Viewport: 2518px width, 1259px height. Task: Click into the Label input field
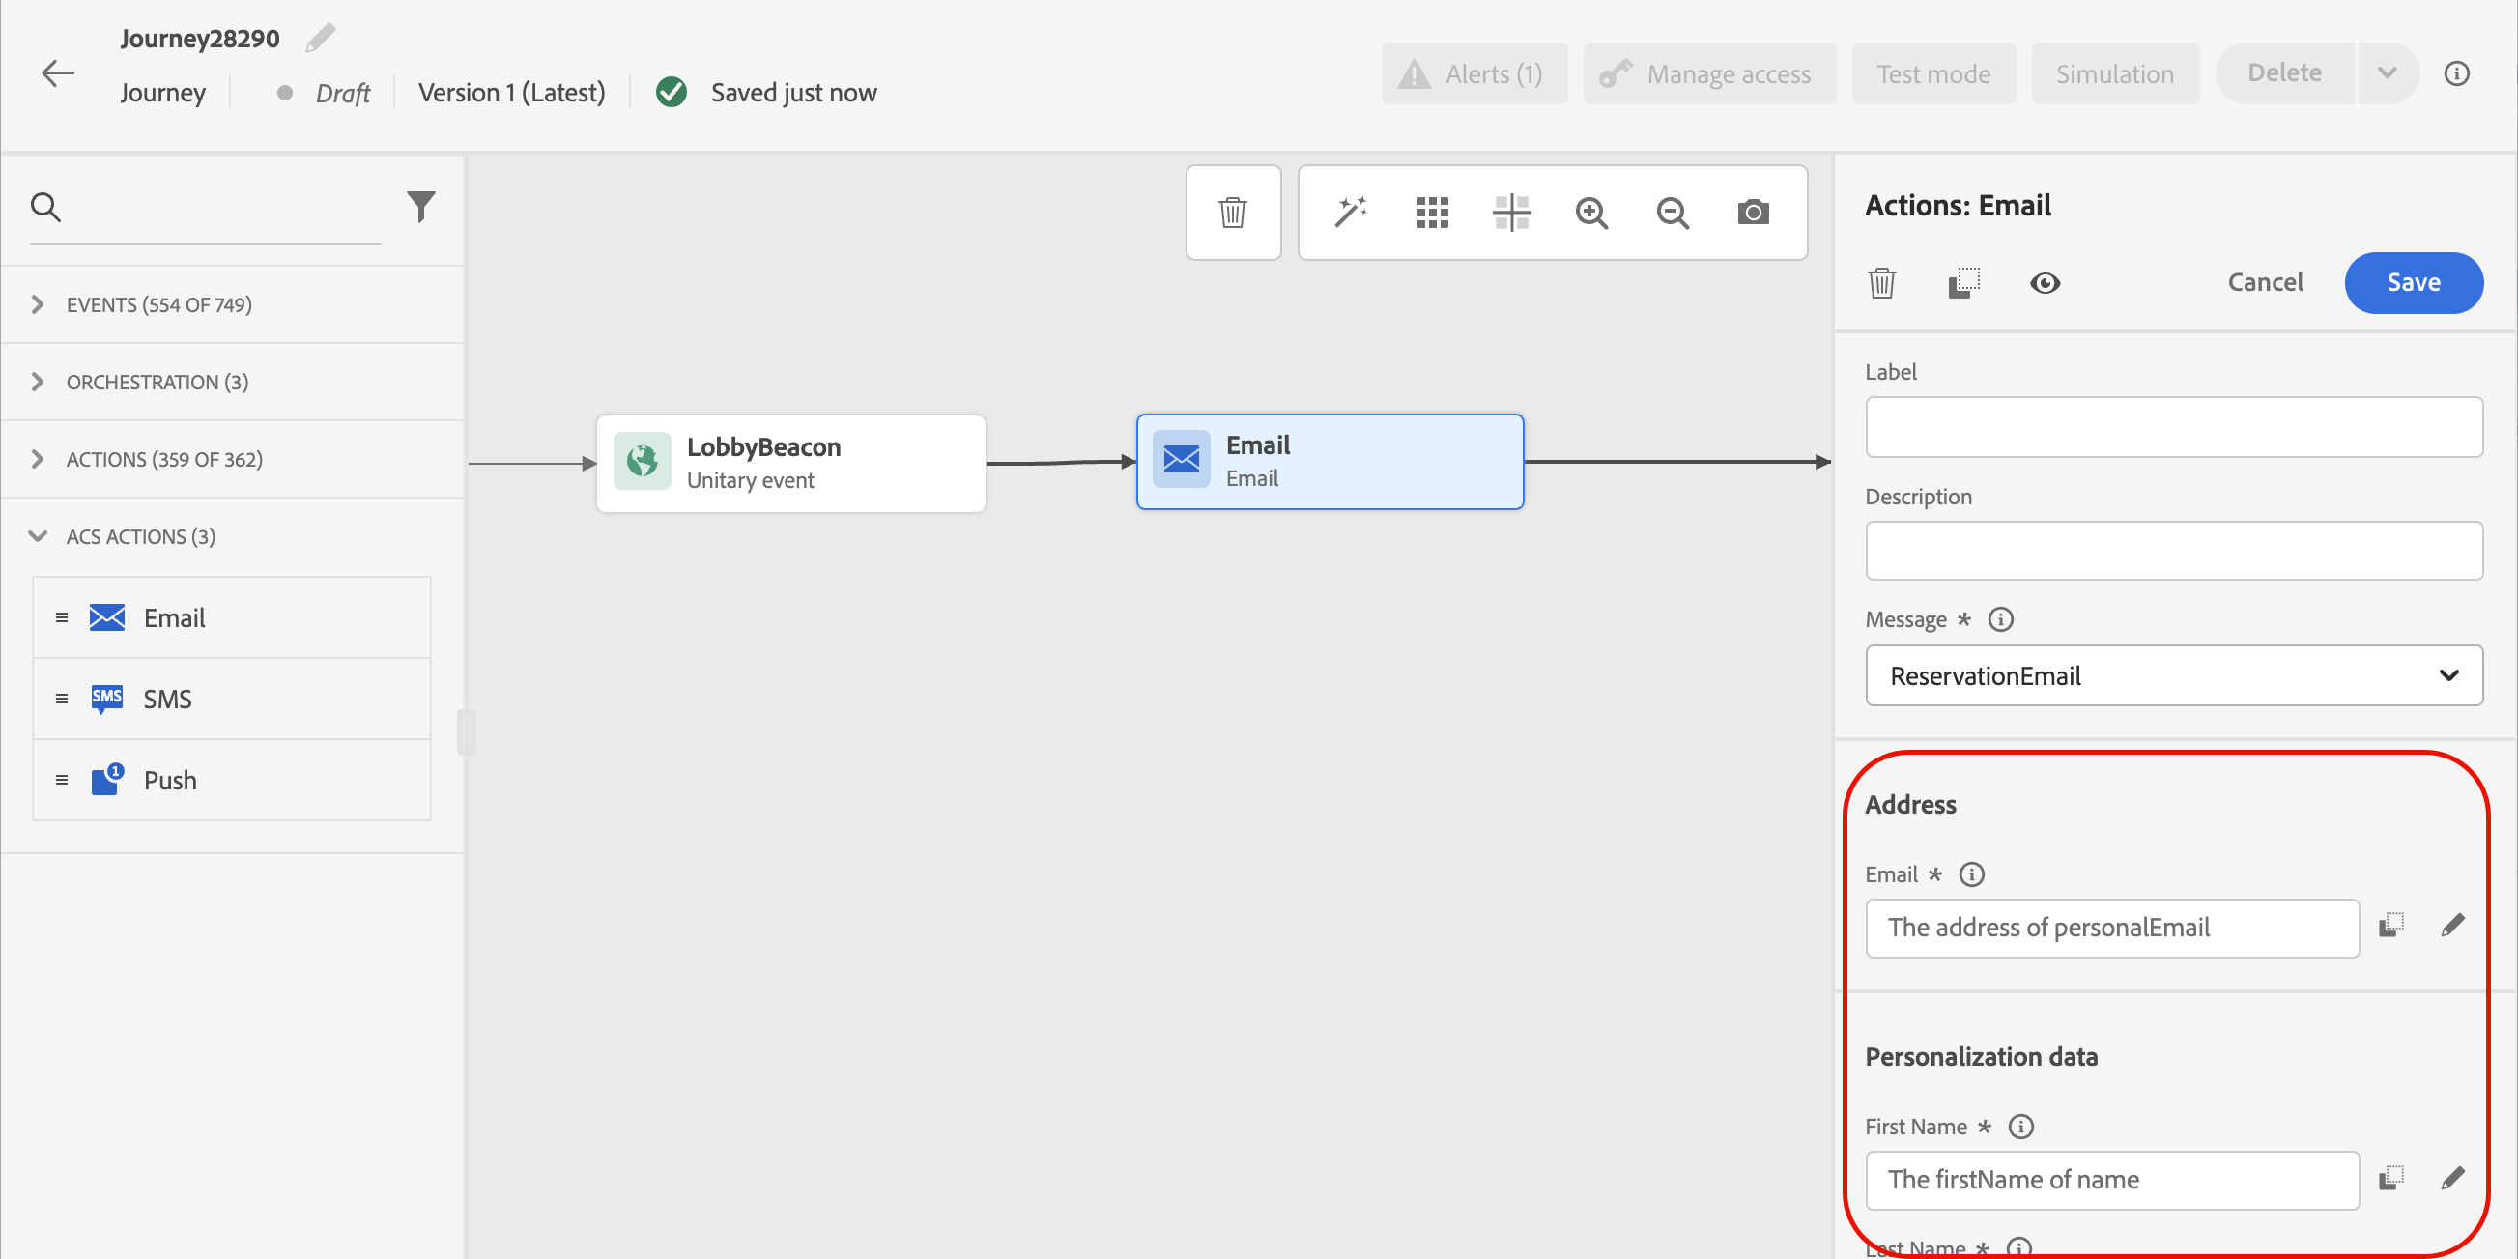pyautogui.click(x=2173, y=427)
